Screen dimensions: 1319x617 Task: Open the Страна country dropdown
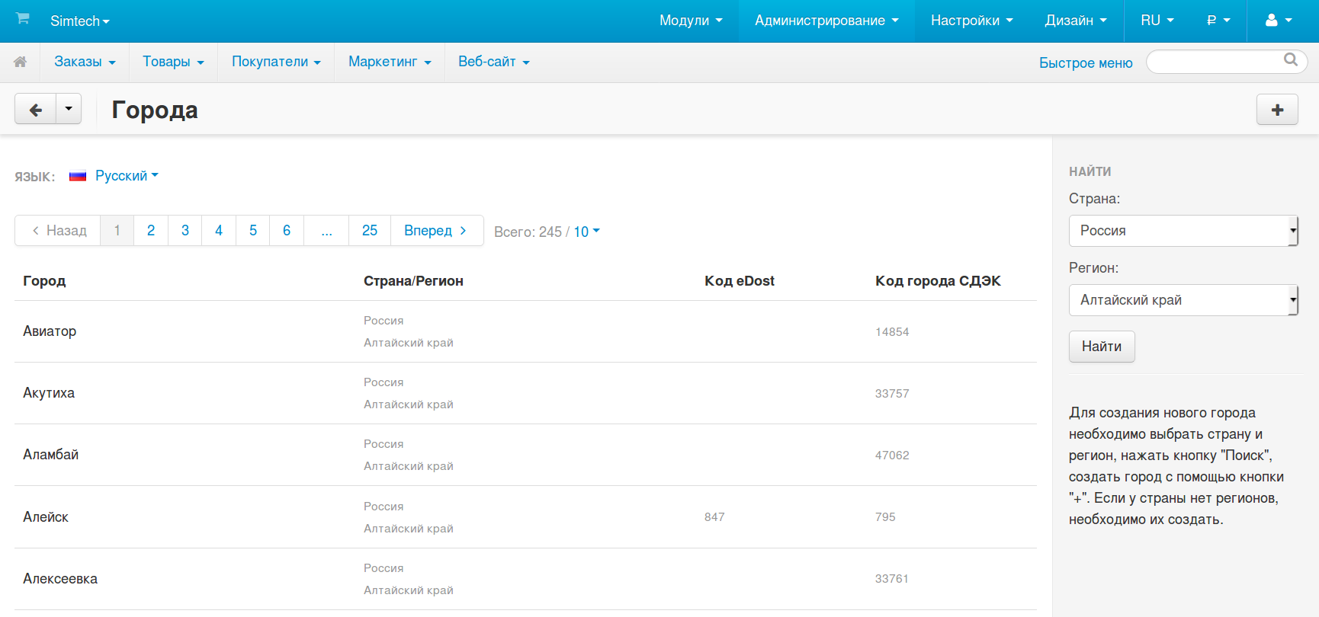[1183, 231]
